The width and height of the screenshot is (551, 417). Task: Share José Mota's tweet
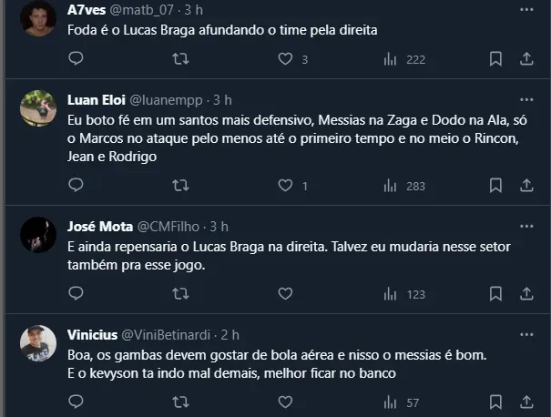(x=525, y=294)
